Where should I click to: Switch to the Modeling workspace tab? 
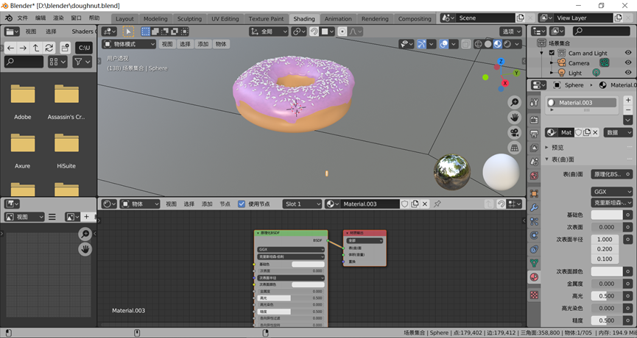point(155,18)
